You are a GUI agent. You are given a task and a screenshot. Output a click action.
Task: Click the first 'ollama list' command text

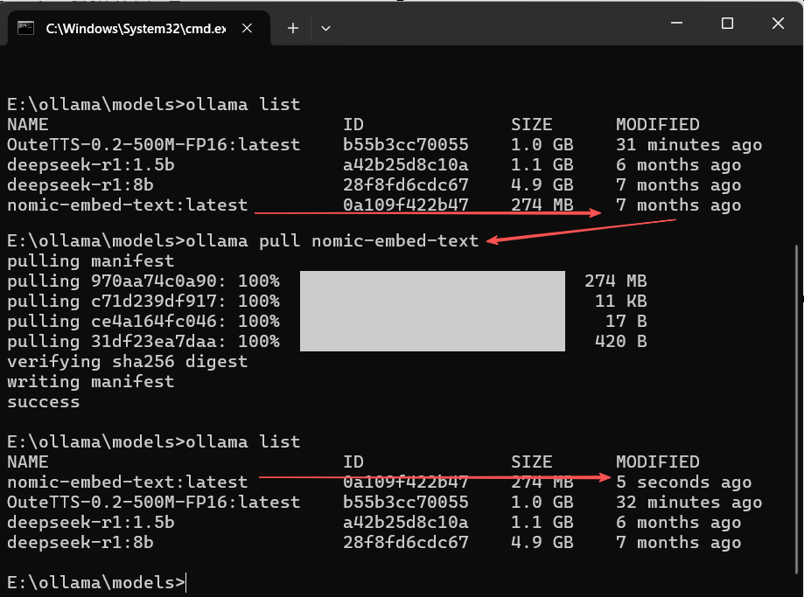[x=242, y=105]
